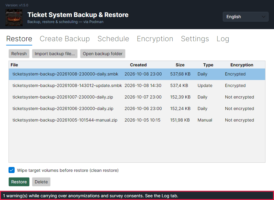Click the green Restore button
This screenshot has height=200, width=274.
(x=19, y=182)
